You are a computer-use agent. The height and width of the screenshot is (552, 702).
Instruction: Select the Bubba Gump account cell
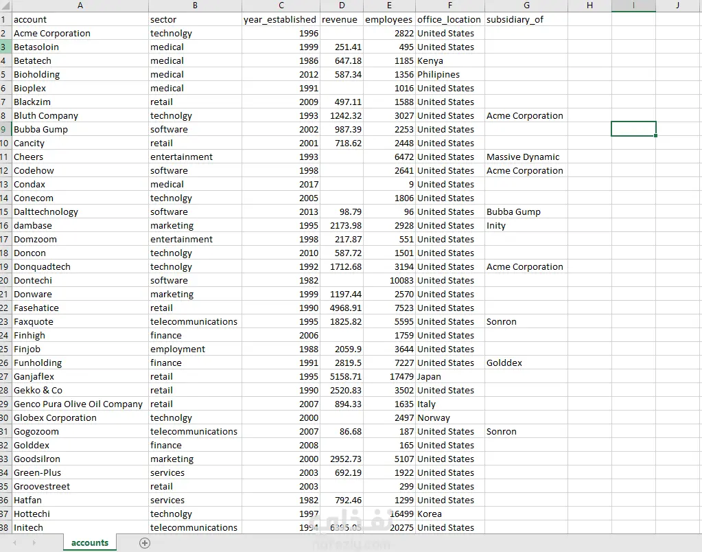tap(80, 130)
